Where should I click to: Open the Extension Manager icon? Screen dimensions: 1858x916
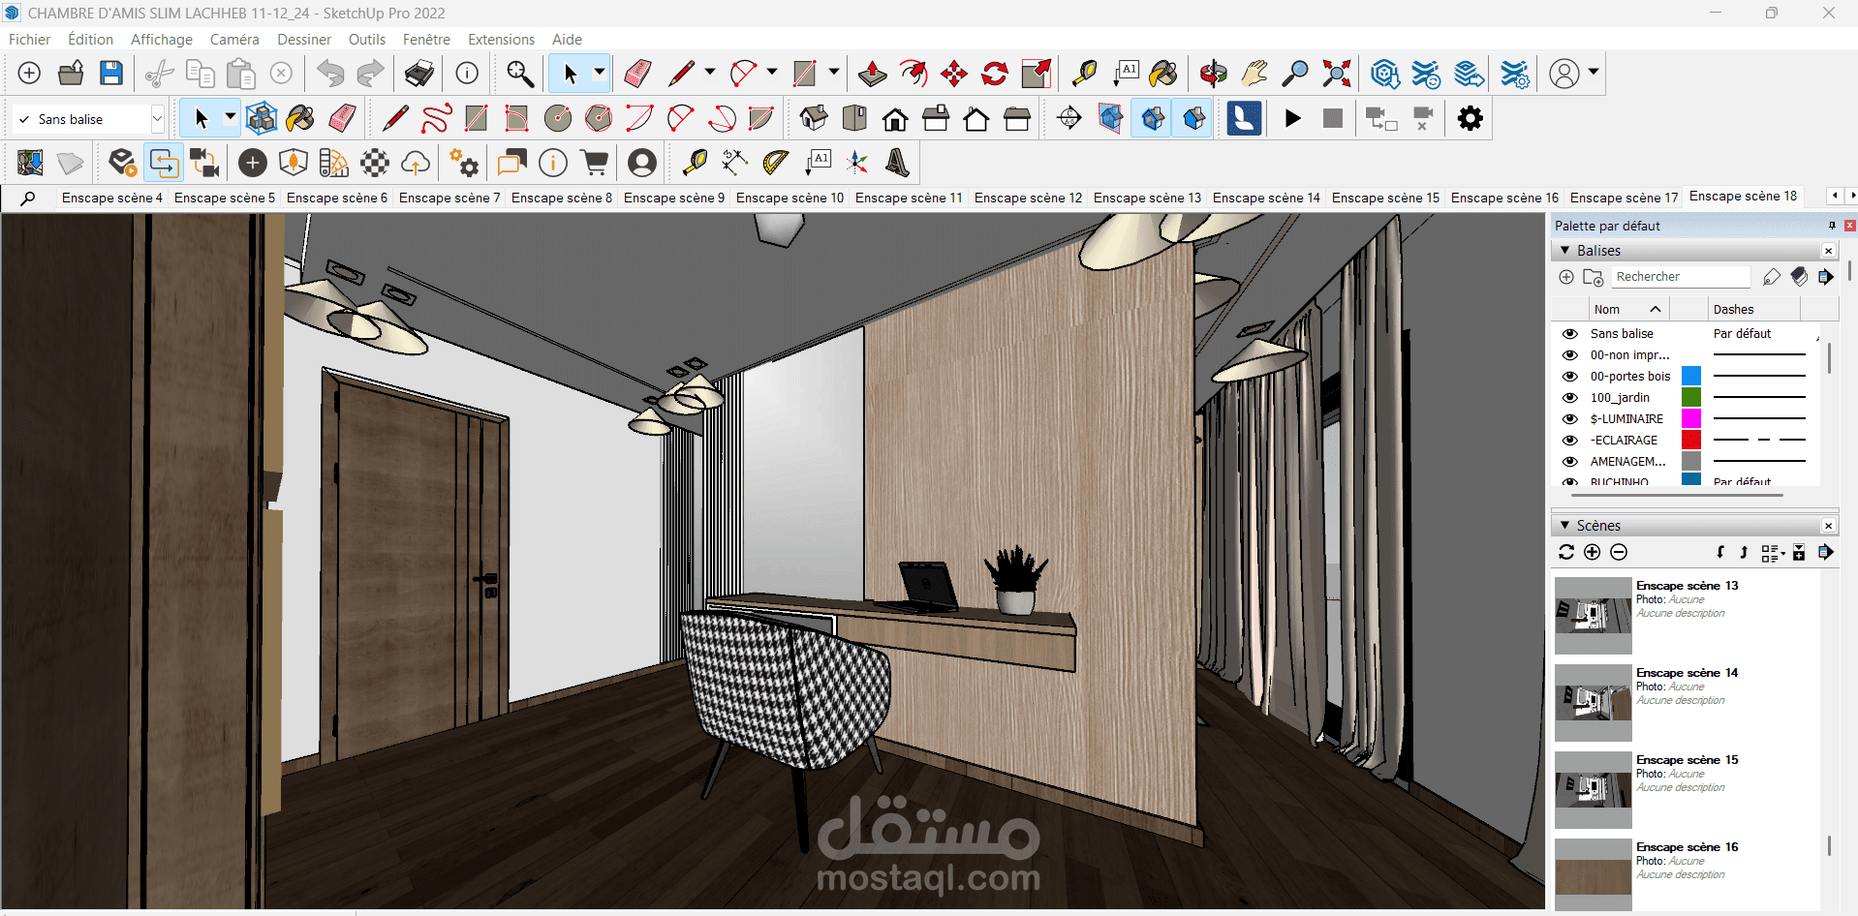click(x=1515, y=74)
